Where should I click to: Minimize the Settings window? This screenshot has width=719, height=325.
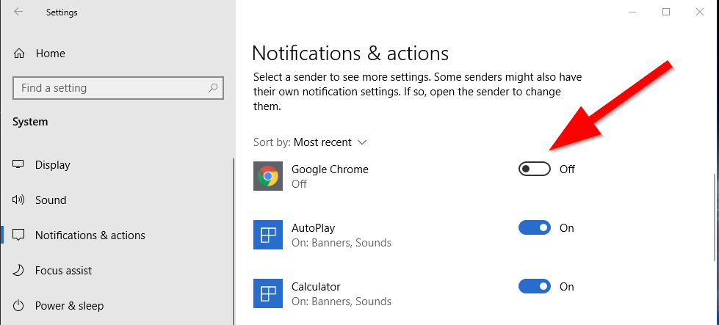[633, 12]
